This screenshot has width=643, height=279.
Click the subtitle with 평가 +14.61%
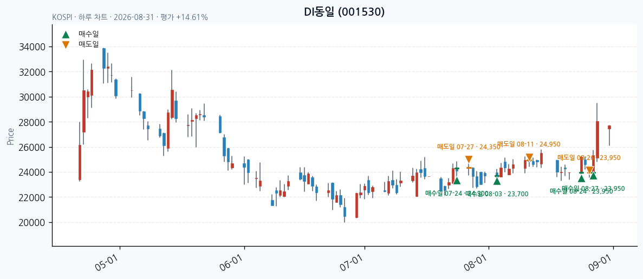pyautogui.click(x=130, y=18)
